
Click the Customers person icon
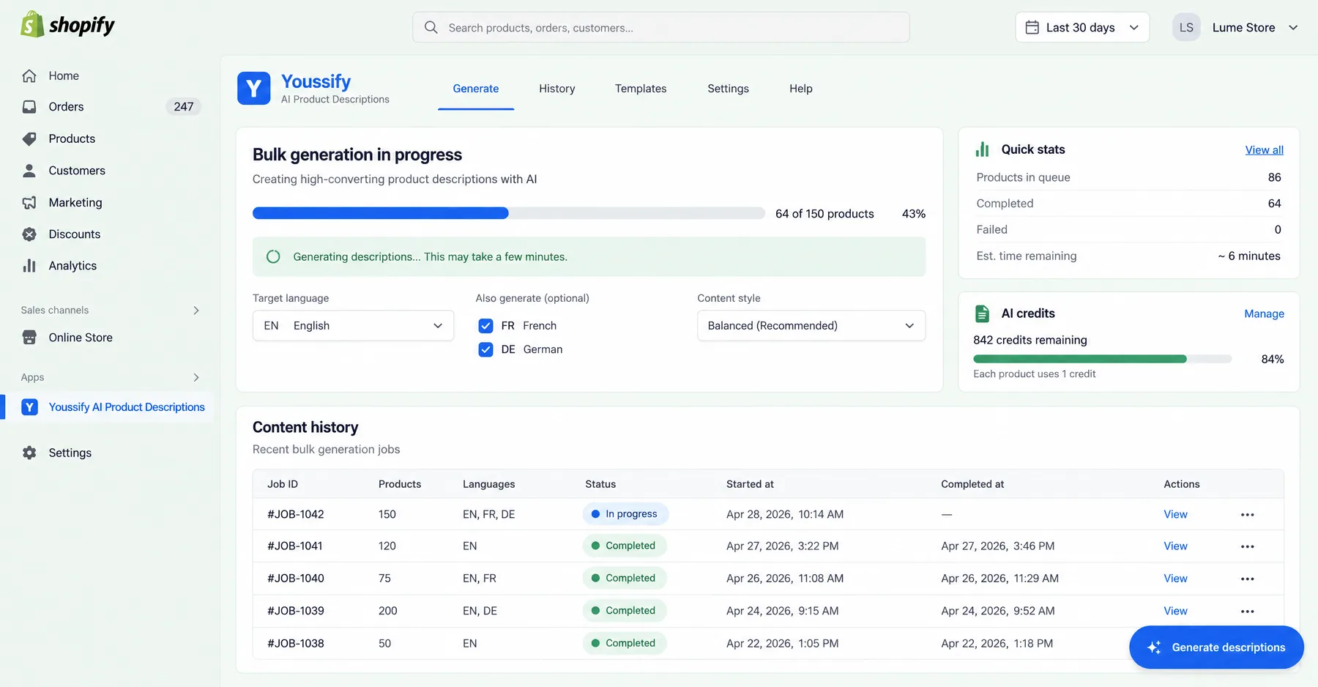coord(29,171)
